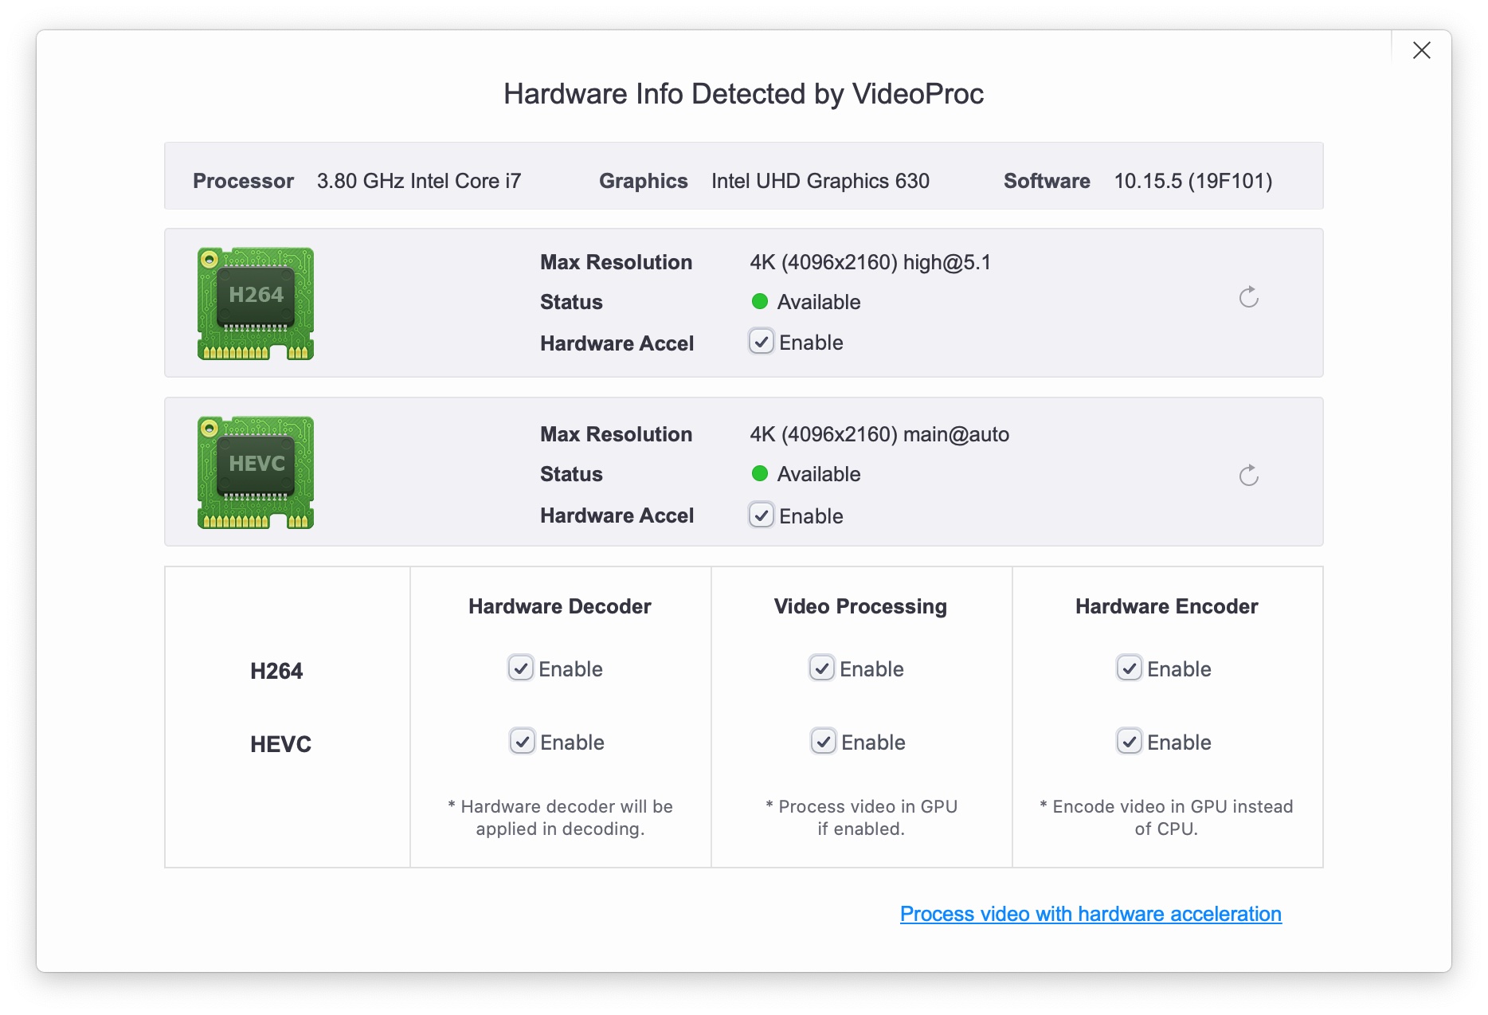The height and width of the screenshot is (1015, 1488).
Task: Toggle HEVC Hardware Encoder Enable
Action: (1130, 742)
